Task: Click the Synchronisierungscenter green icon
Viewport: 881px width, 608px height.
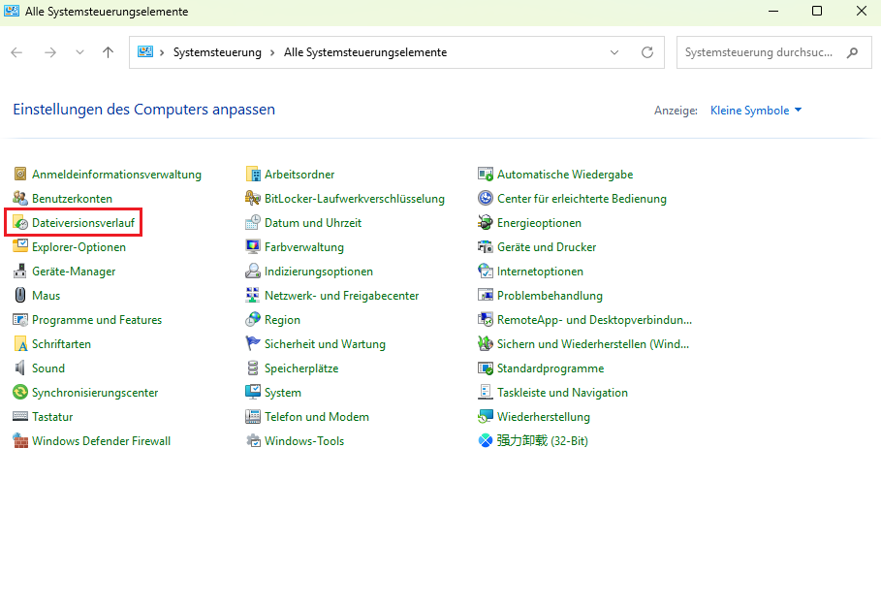Action: (20, 393)
